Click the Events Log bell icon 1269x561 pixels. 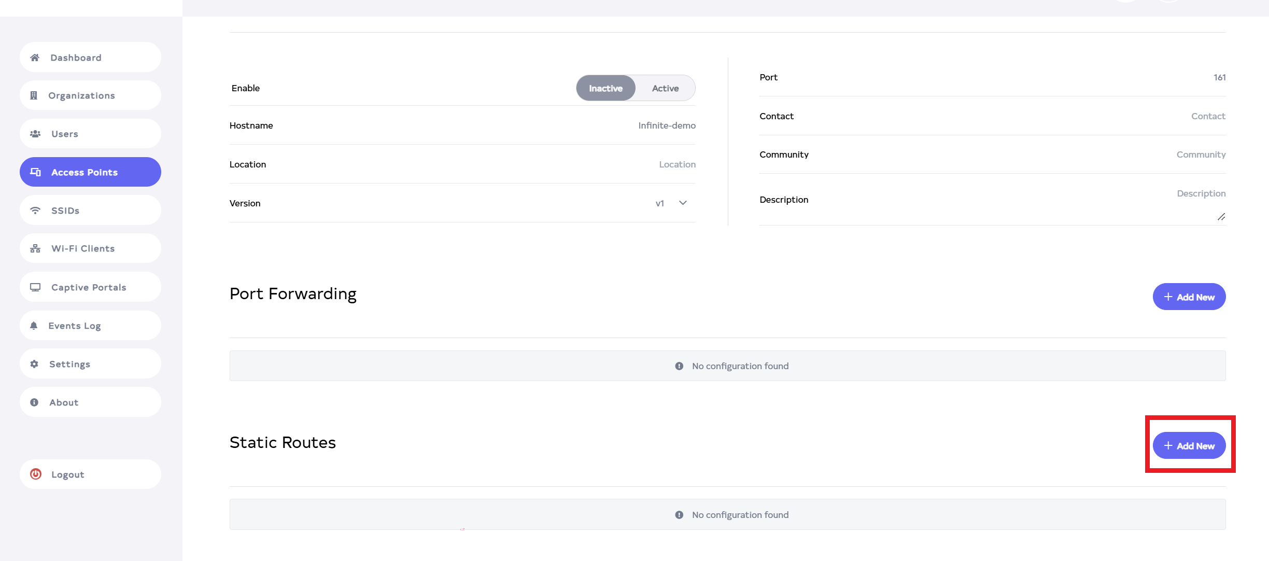click(x=34, y=326)
